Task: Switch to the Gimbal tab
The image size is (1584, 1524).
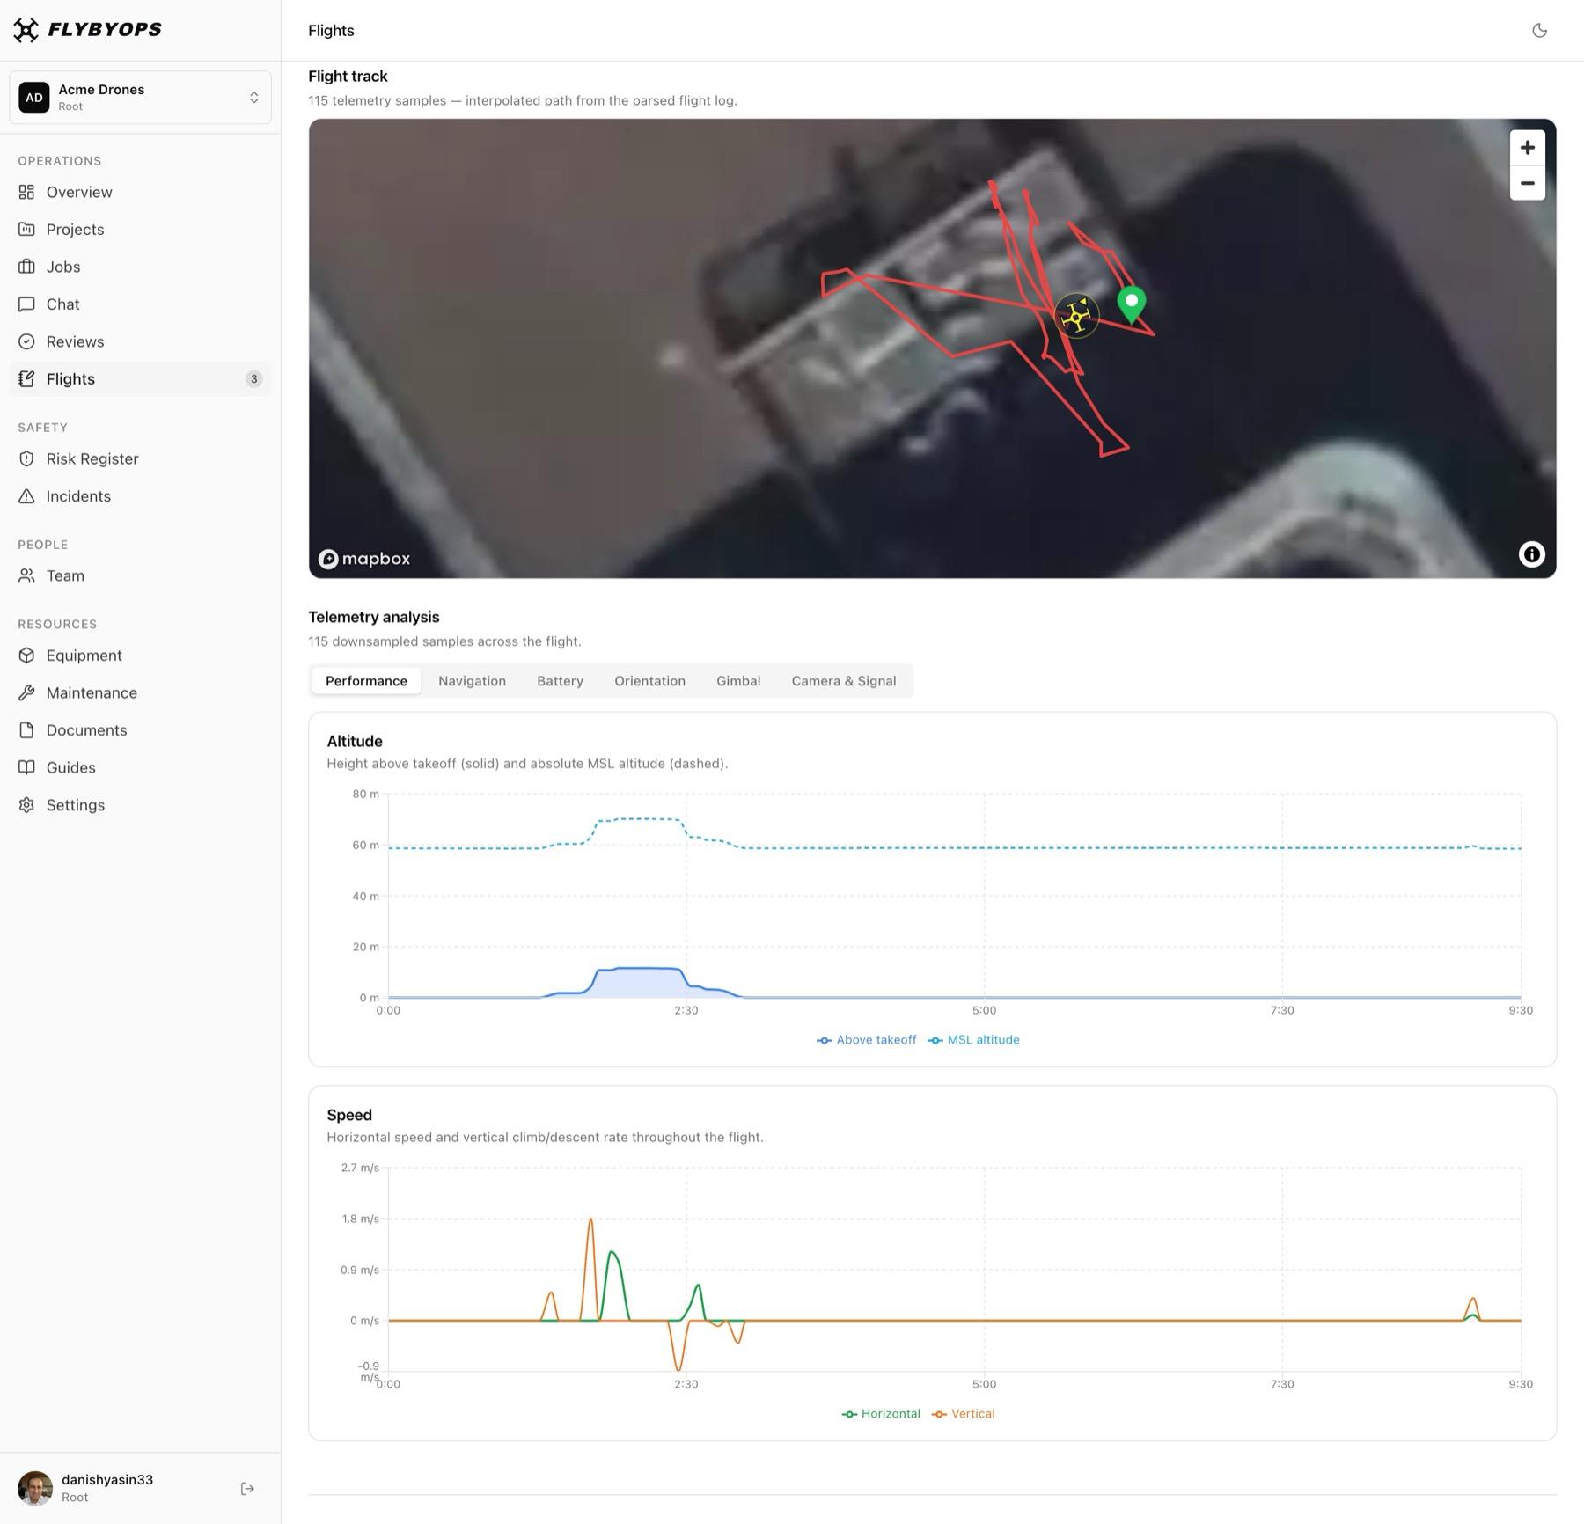Action: click(737, 681)
